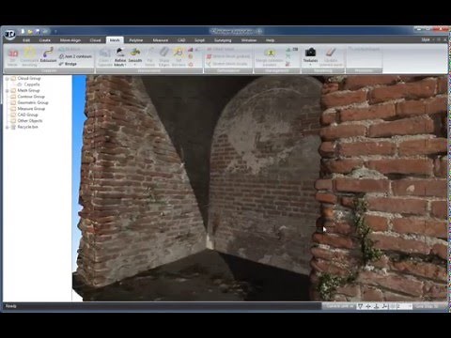Click the Update colored mesh tool

(331, 57)
